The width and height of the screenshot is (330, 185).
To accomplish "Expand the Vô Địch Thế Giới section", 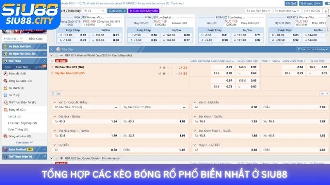I will 45,46.
